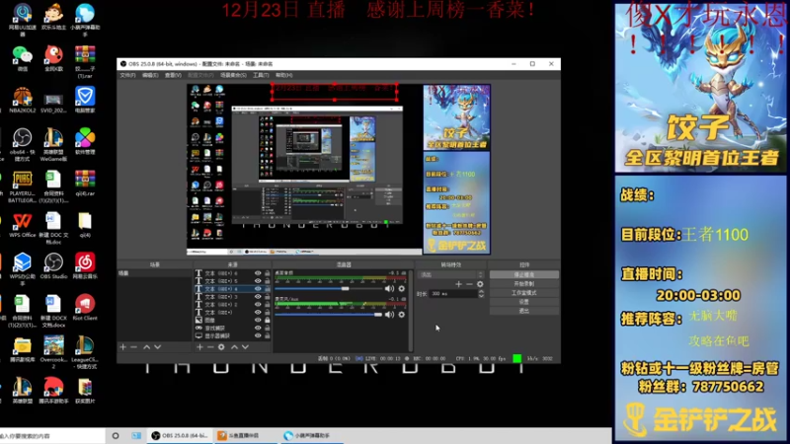Click 退出 exit button in controls

[x=524, y=311]
